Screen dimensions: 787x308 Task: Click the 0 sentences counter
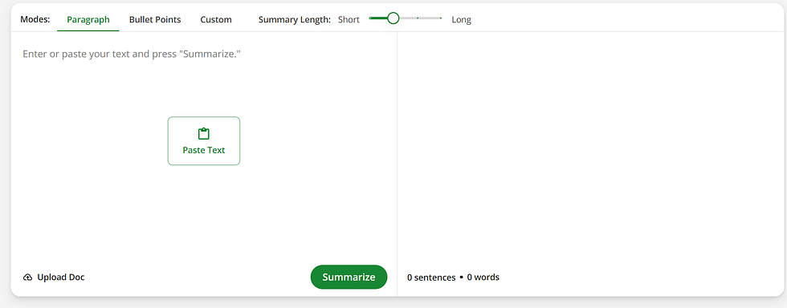(x=431, y=278)
